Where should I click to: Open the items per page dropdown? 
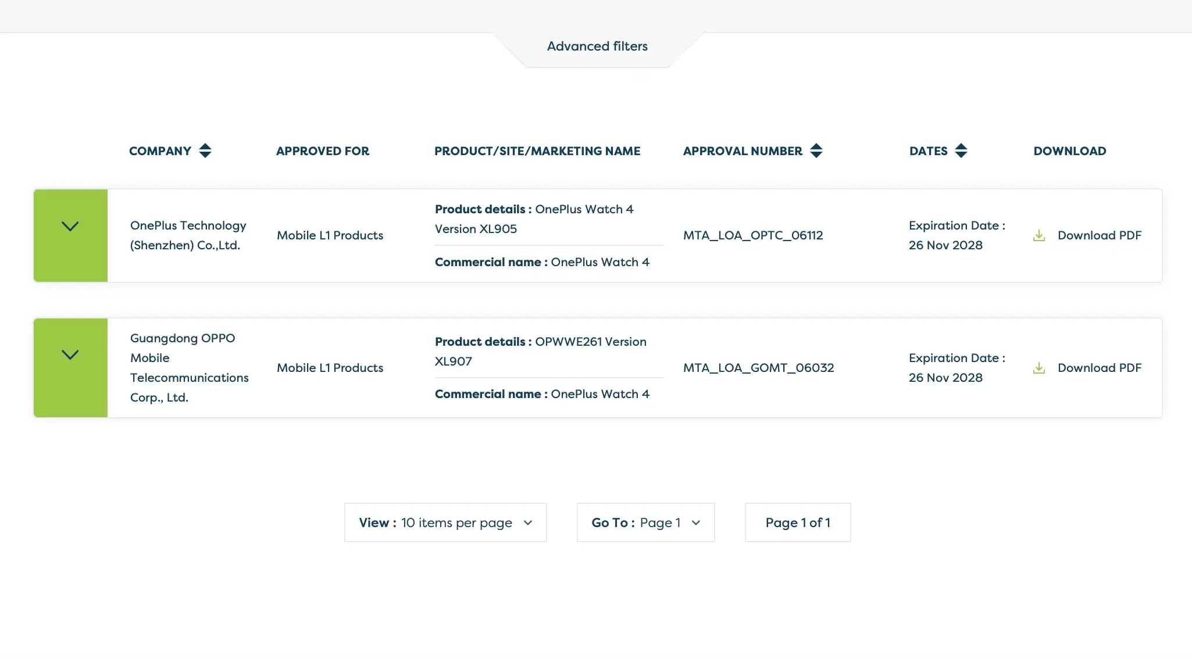pos(445,522)
